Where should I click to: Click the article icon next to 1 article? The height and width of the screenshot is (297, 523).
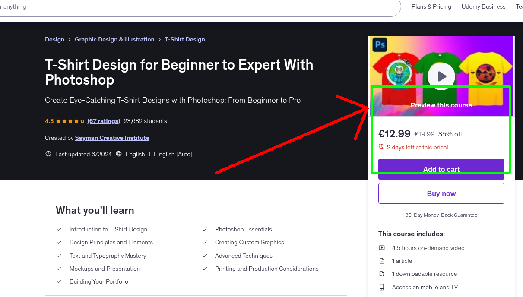tap(382, 261)
